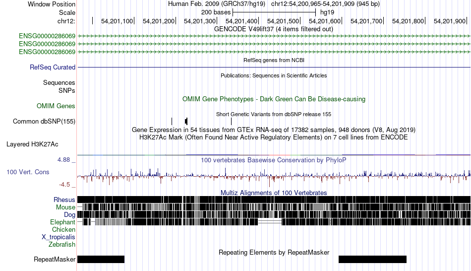This screenshot has width=471, height=271.
Task: Select the Zebrafish alignment row label
Action: [x=62, y=245]
